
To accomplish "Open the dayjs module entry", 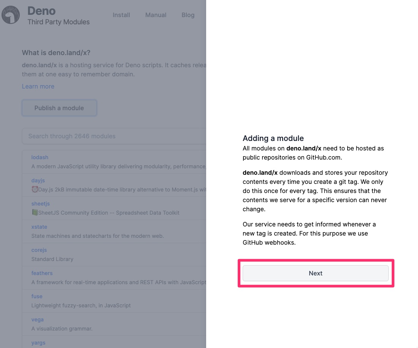I will [38, 180].
